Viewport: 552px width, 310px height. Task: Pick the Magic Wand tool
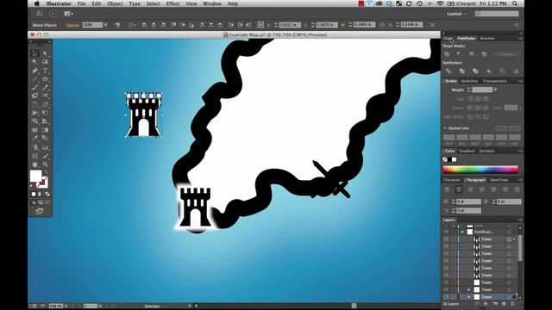pyautogui.click(x=35, y=62)
